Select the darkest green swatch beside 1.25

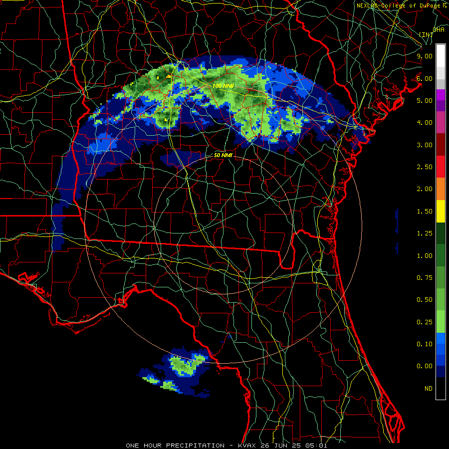441,233
